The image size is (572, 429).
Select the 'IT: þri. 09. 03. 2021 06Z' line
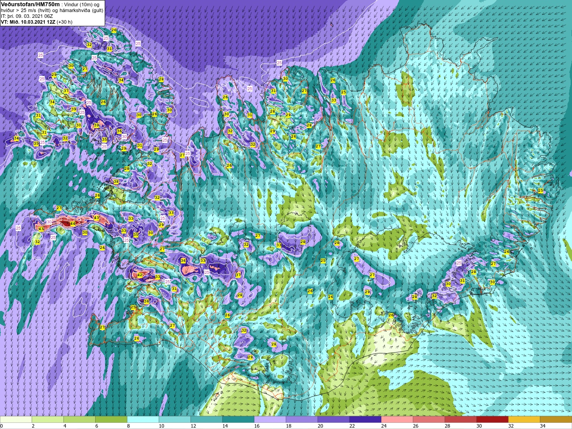coord(27,16)
